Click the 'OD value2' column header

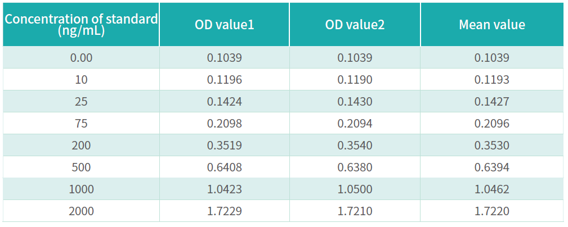(x=355, y=25)
